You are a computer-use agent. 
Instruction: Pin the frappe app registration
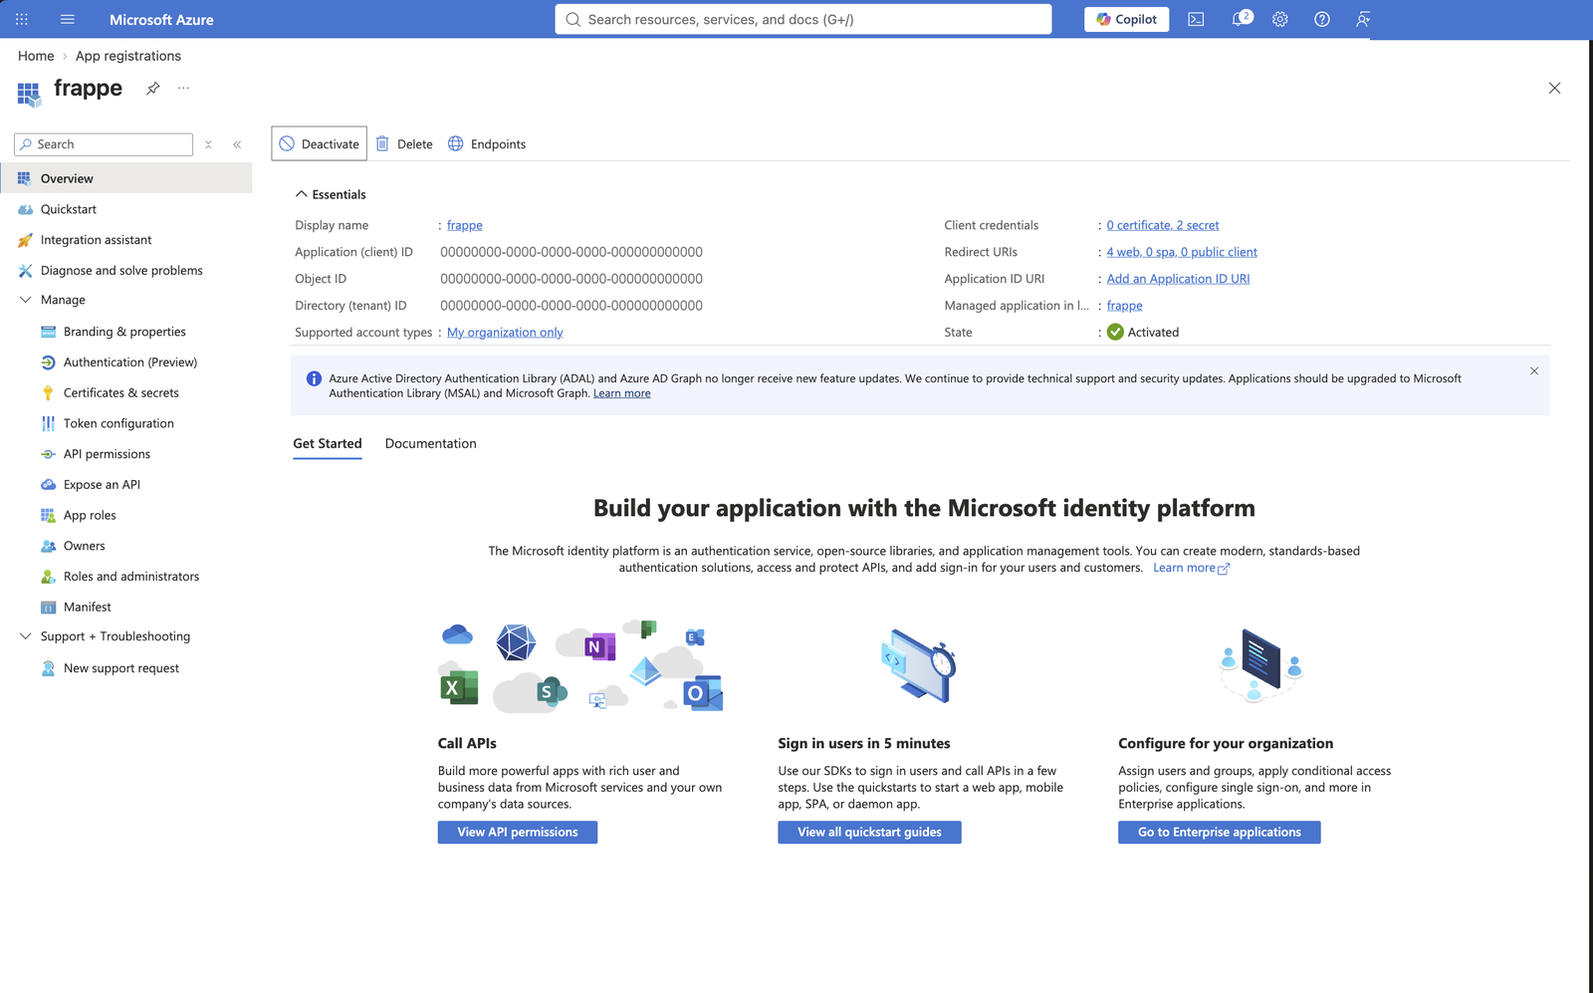point(153,88)
